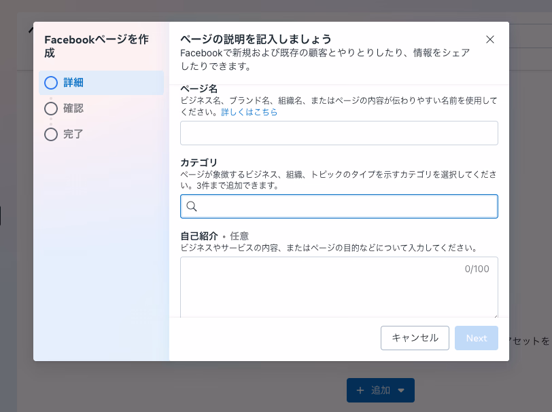Click the カテゴリ label text
The width and height of the screenshot is (552, 412).
tap(199, 162)
